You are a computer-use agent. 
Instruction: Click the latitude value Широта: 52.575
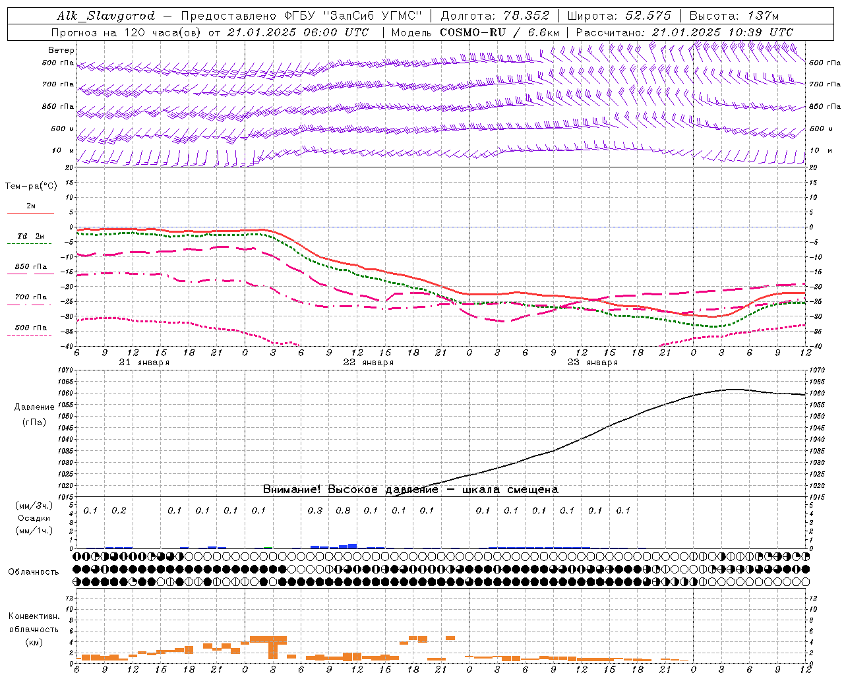pyautogui.click(x=619, y=16)
